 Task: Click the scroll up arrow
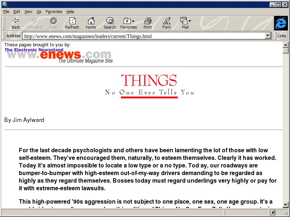[x=286, y=44]
